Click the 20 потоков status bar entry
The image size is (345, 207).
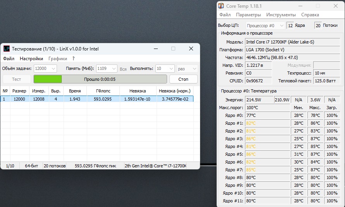click(x=55, y=166)
